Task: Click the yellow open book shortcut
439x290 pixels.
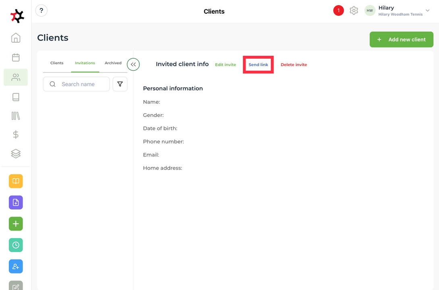Action: (x=16, y=181)
